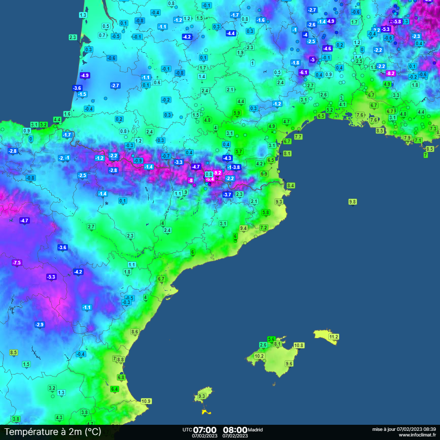Click the 9.8 offshore station label
The image size is (440, 440).
(x=352, y=202)
